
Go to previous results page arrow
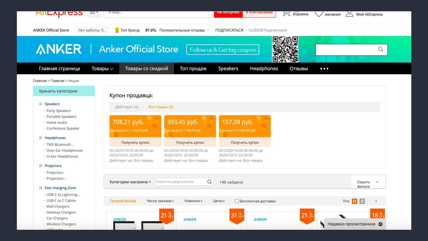click(370, 201)
